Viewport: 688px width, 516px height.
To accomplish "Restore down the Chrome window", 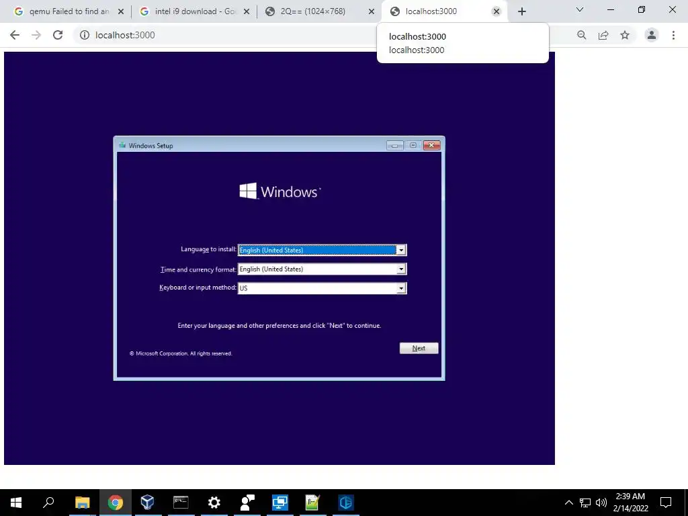I will click(x=642, y=9).
